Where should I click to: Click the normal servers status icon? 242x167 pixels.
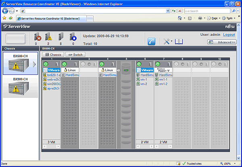tap(61, 37)
